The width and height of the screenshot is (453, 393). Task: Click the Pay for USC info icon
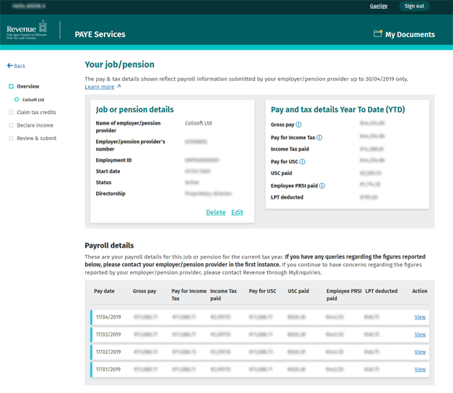tap(303, 162)
